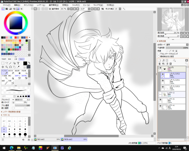Choose the lasso selection tool
This screenshot has height=151, width=189.
click(x=7, y=63)
